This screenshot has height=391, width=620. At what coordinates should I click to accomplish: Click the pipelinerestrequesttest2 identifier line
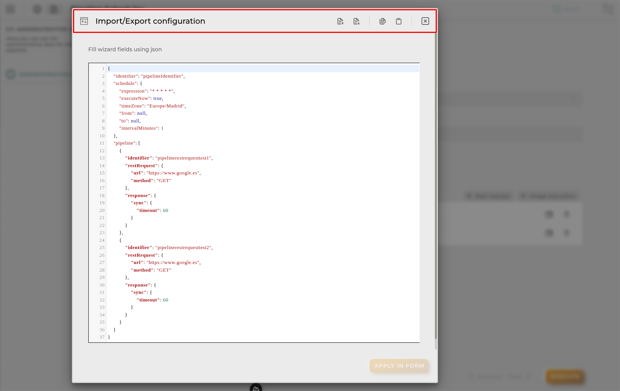click(169, 248)
